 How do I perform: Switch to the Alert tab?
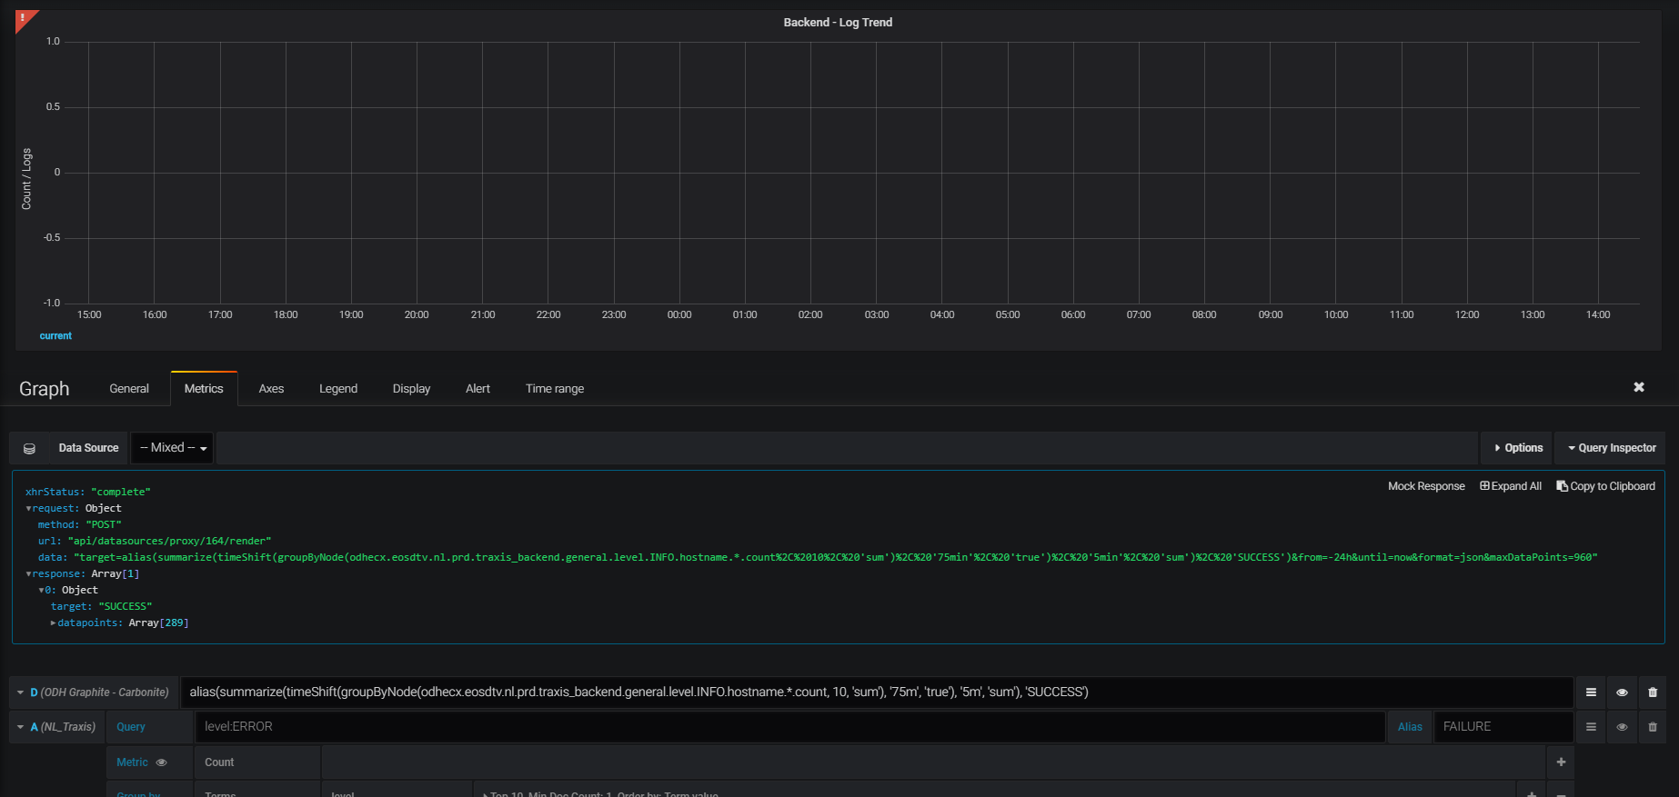click(x=478, y=388)
